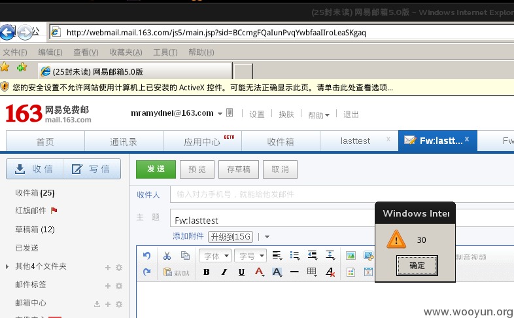Open the 字体 font dropdown
The height and width of the screenshot is (318, 514).
(215, 256)
